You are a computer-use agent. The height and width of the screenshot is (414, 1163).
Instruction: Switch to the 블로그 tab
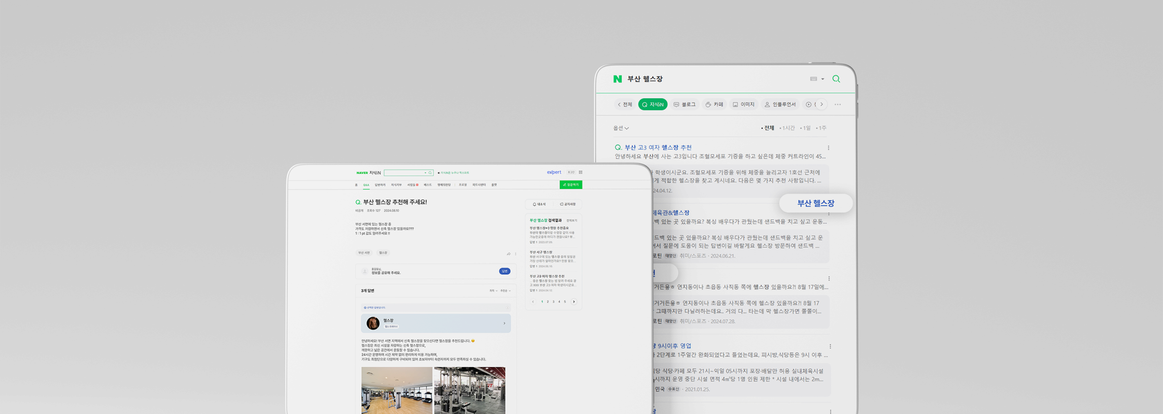pos(684,104)
